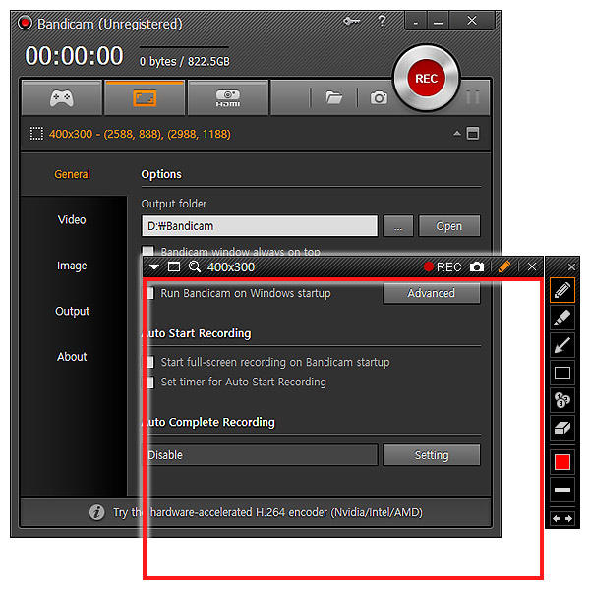Open hardware-accelerated H.264 encoder tip link
The width and height of the screenshot is (590, 590).
click(267, 512)
